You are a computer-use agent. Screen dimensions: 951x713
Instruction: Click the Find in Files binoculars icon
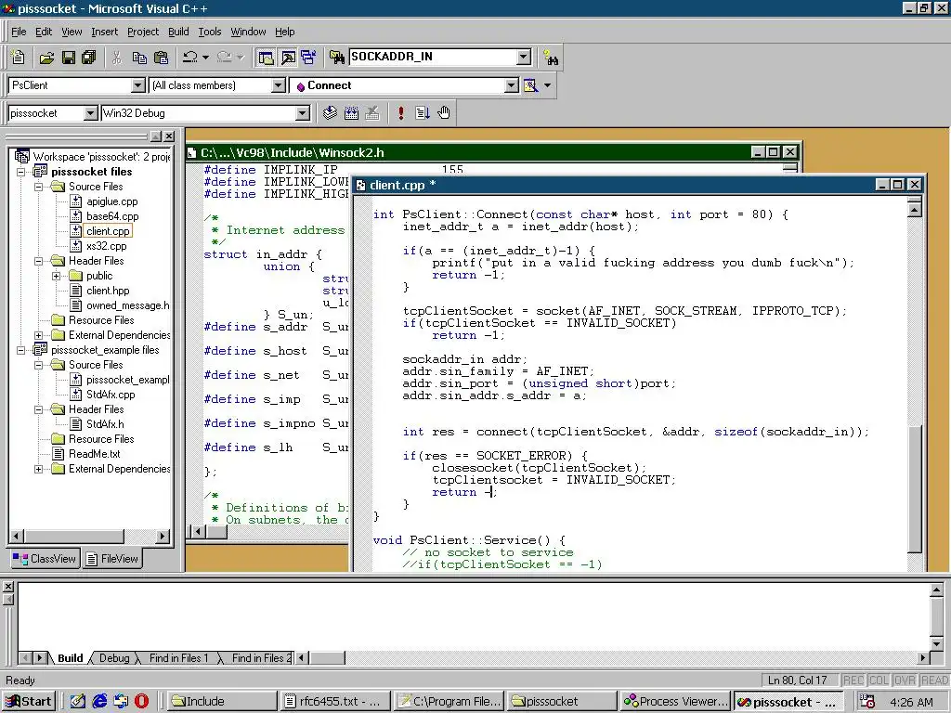tap(336, 57)
